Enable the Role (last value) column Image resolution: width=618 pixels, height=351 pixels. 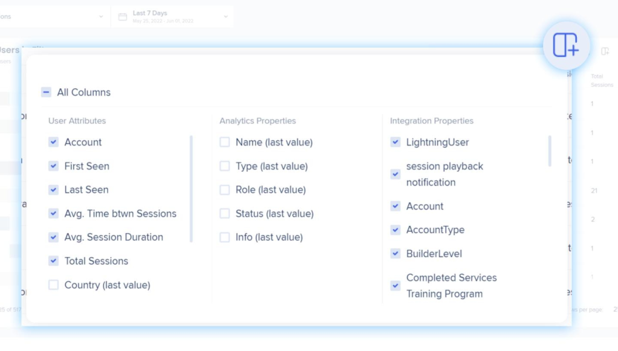[x=225, y=190]
